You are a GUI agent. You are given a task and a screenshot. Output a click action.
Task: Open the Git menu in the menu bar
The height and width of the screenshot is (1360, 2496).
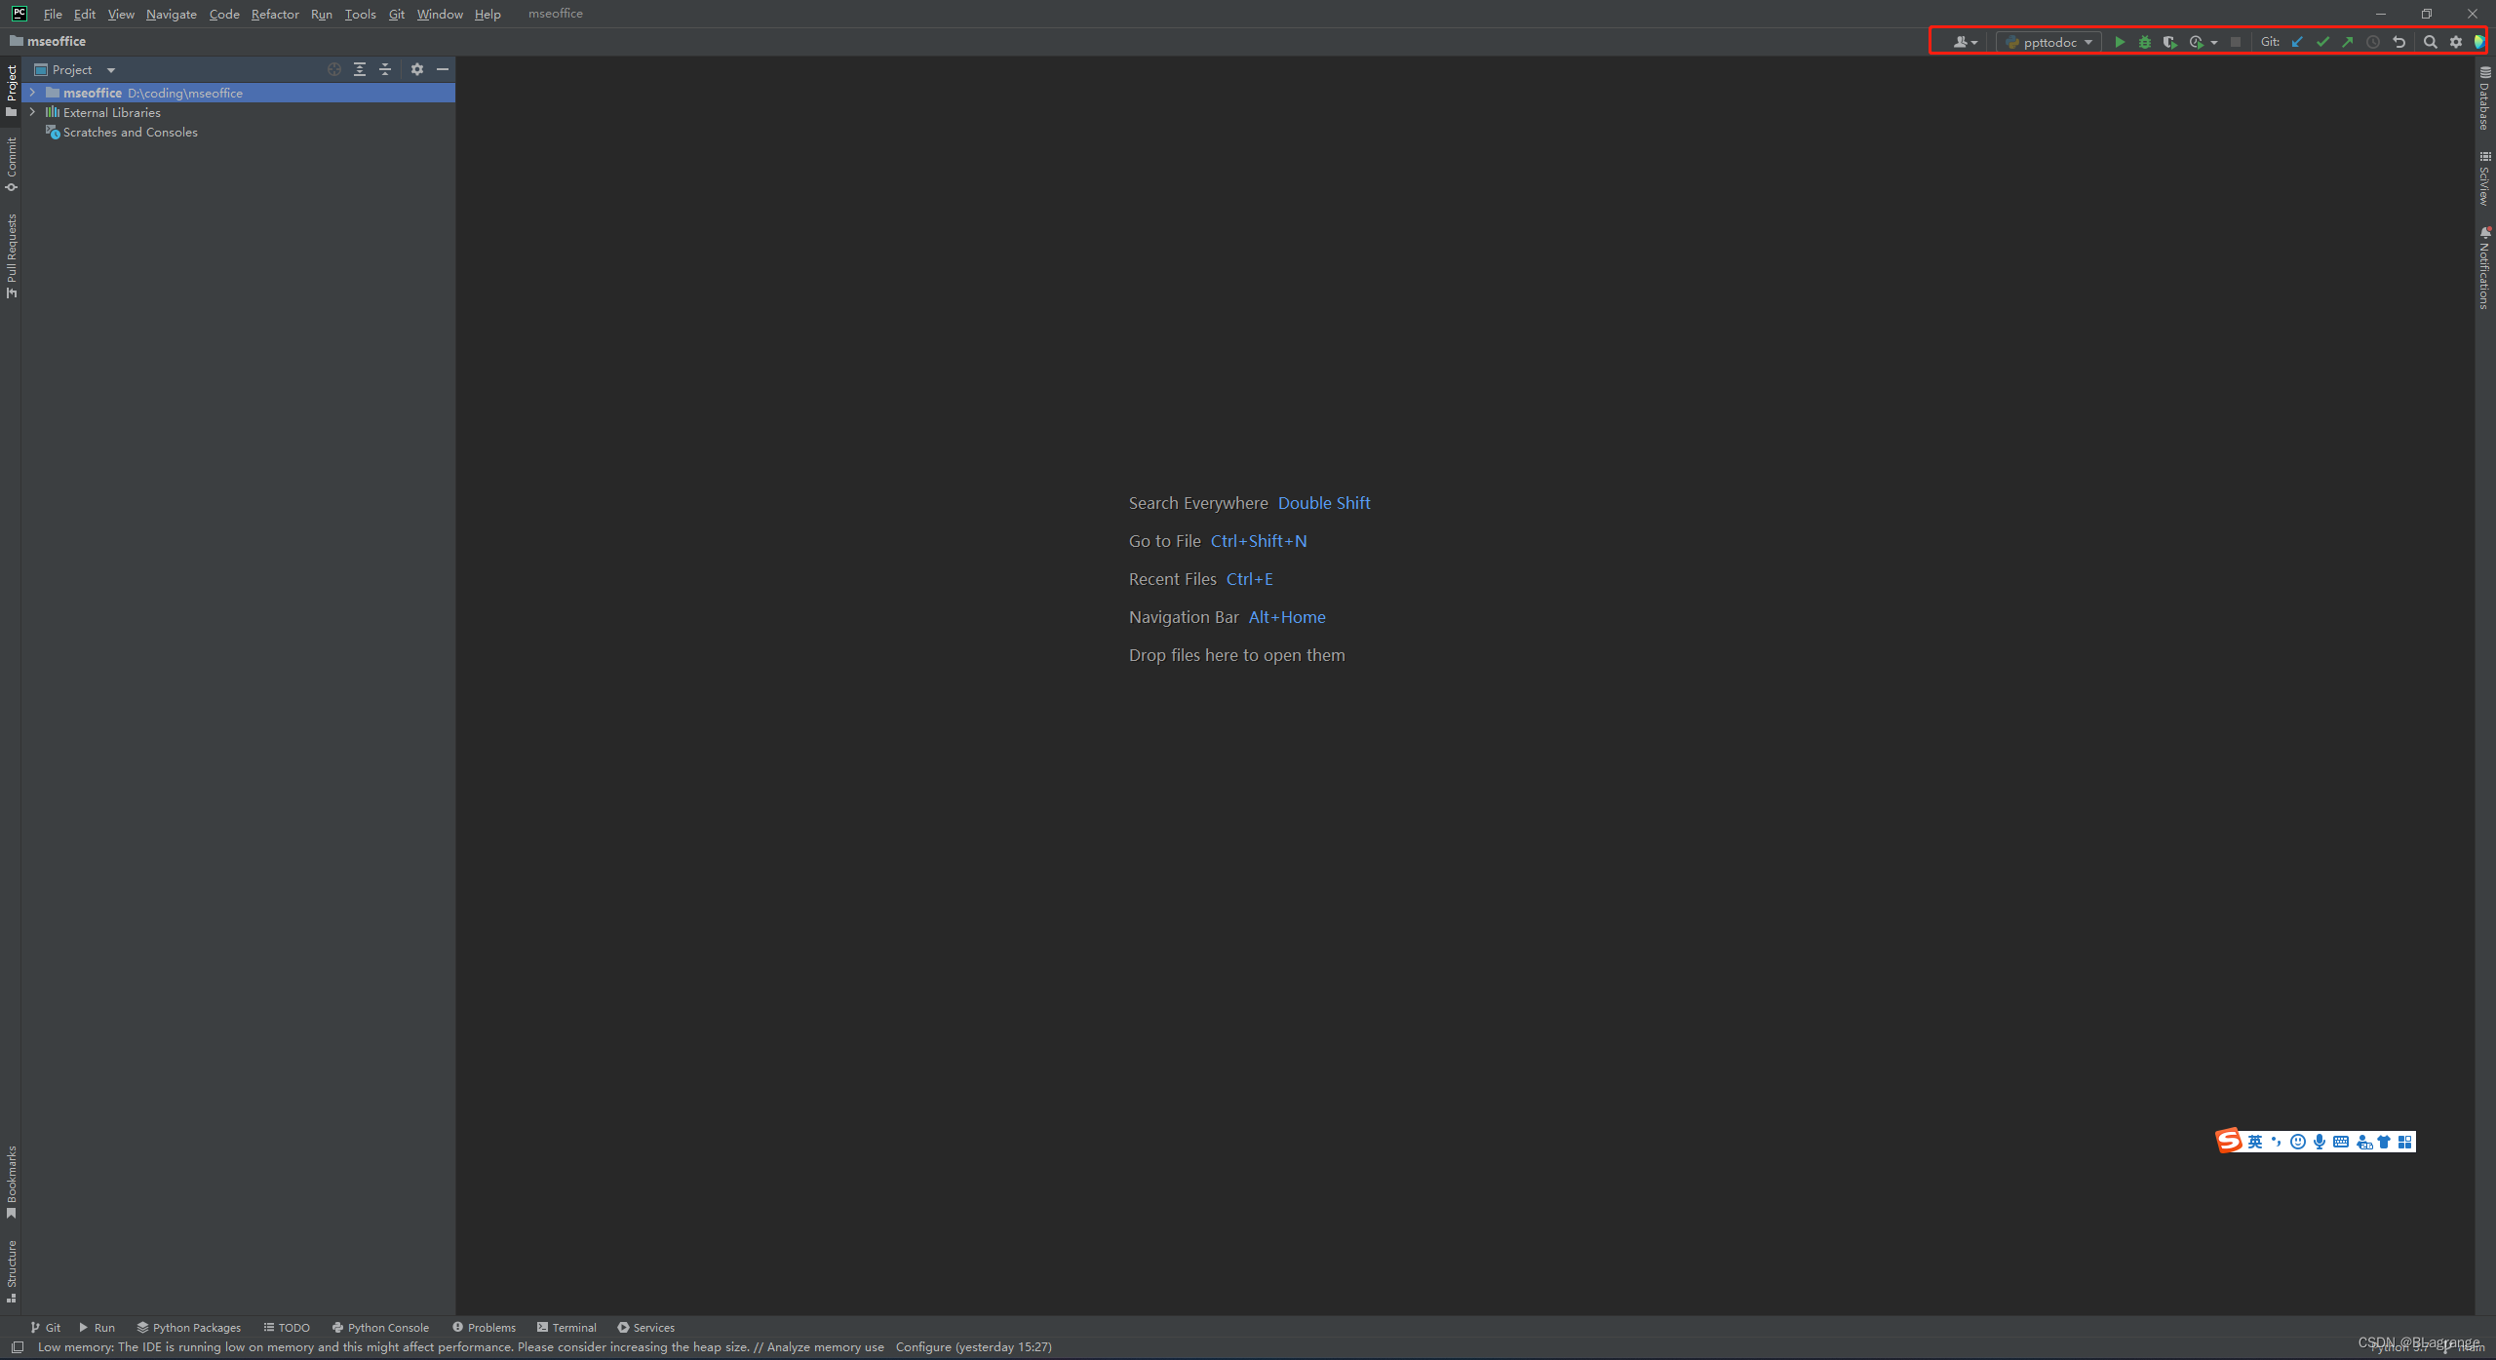(x=396, y=14)
